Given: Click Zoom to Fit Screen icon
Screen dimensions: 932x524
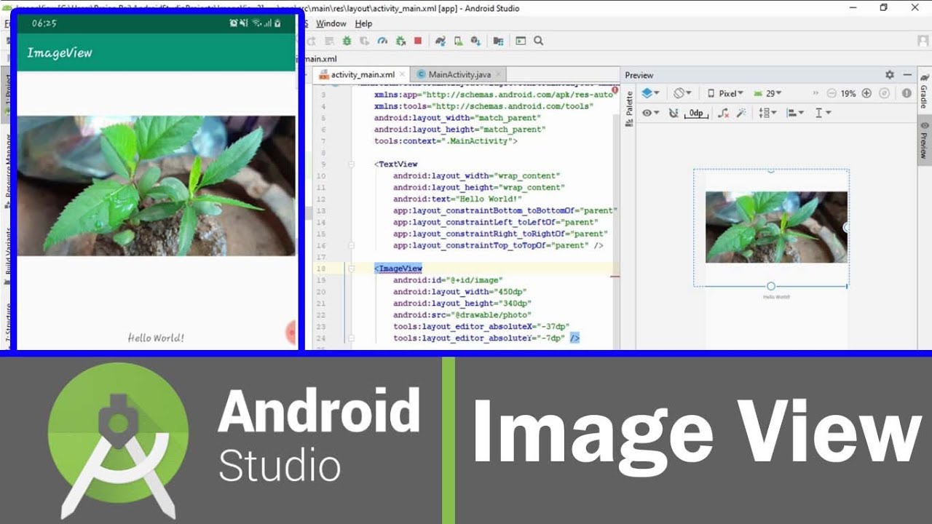Looking at the screenshot, I should [x=884, y=93].
